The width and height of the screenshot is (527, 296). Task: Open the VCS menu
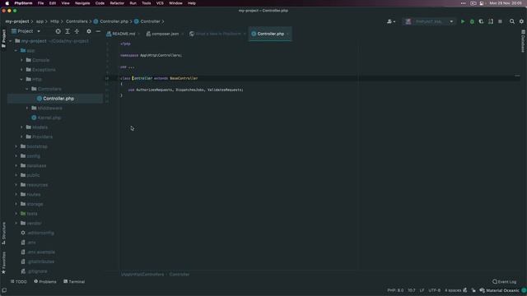[160, 3]
